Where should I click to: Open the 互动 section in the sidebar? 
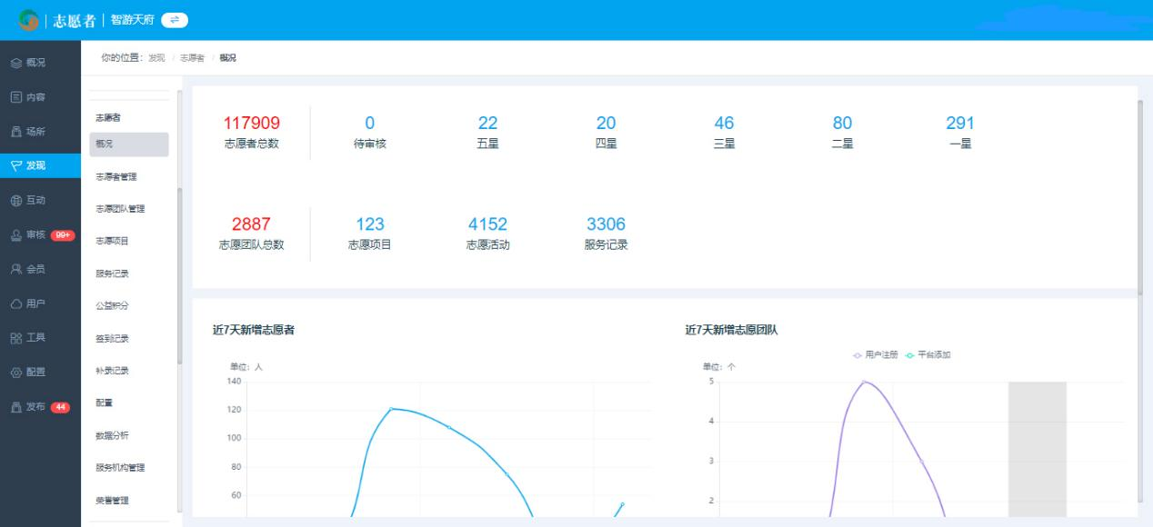point(40,200)
